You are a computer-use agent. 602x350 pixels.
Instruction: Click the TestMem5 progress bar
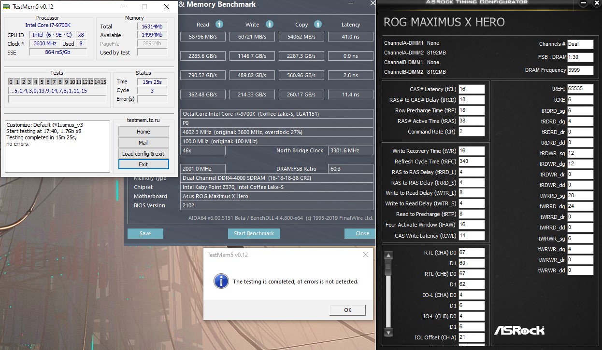point(57,99)
